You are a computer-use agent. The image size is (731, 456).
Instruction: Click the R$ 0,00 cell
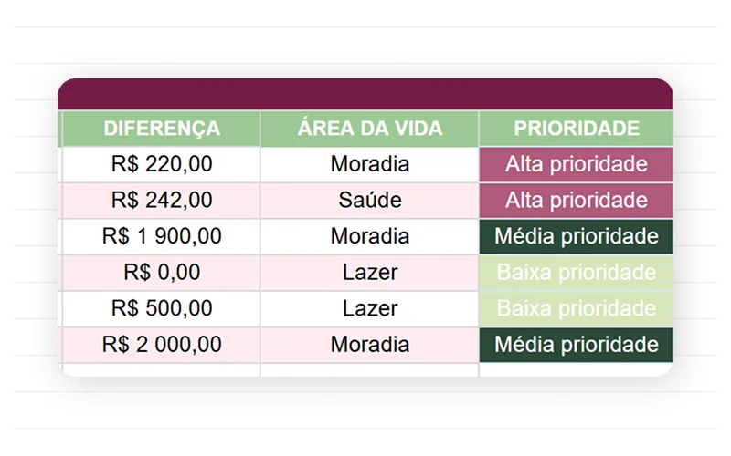[x=161, y=272]
